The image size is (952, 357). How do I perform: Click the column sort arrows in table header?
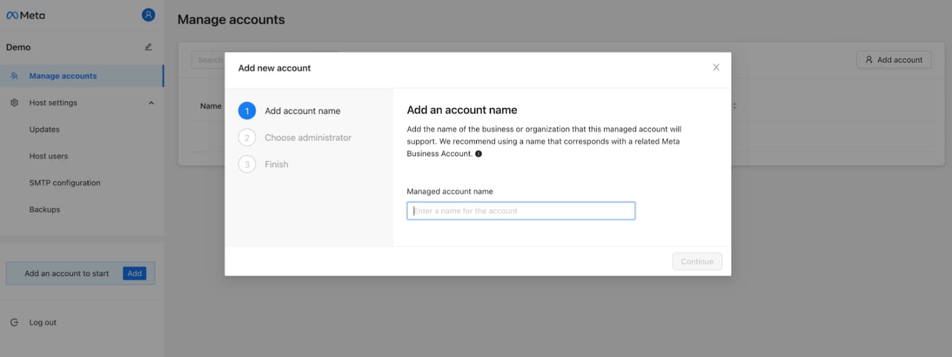[735, 106]
